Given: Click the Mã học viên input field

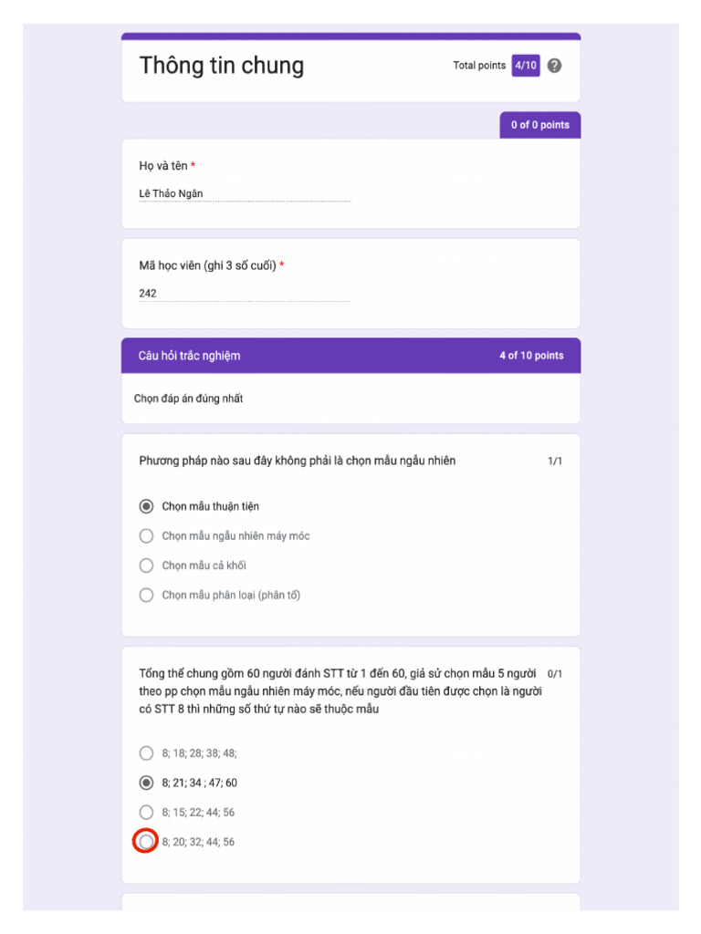Looking at the screenshot, I should click(245, 294).
